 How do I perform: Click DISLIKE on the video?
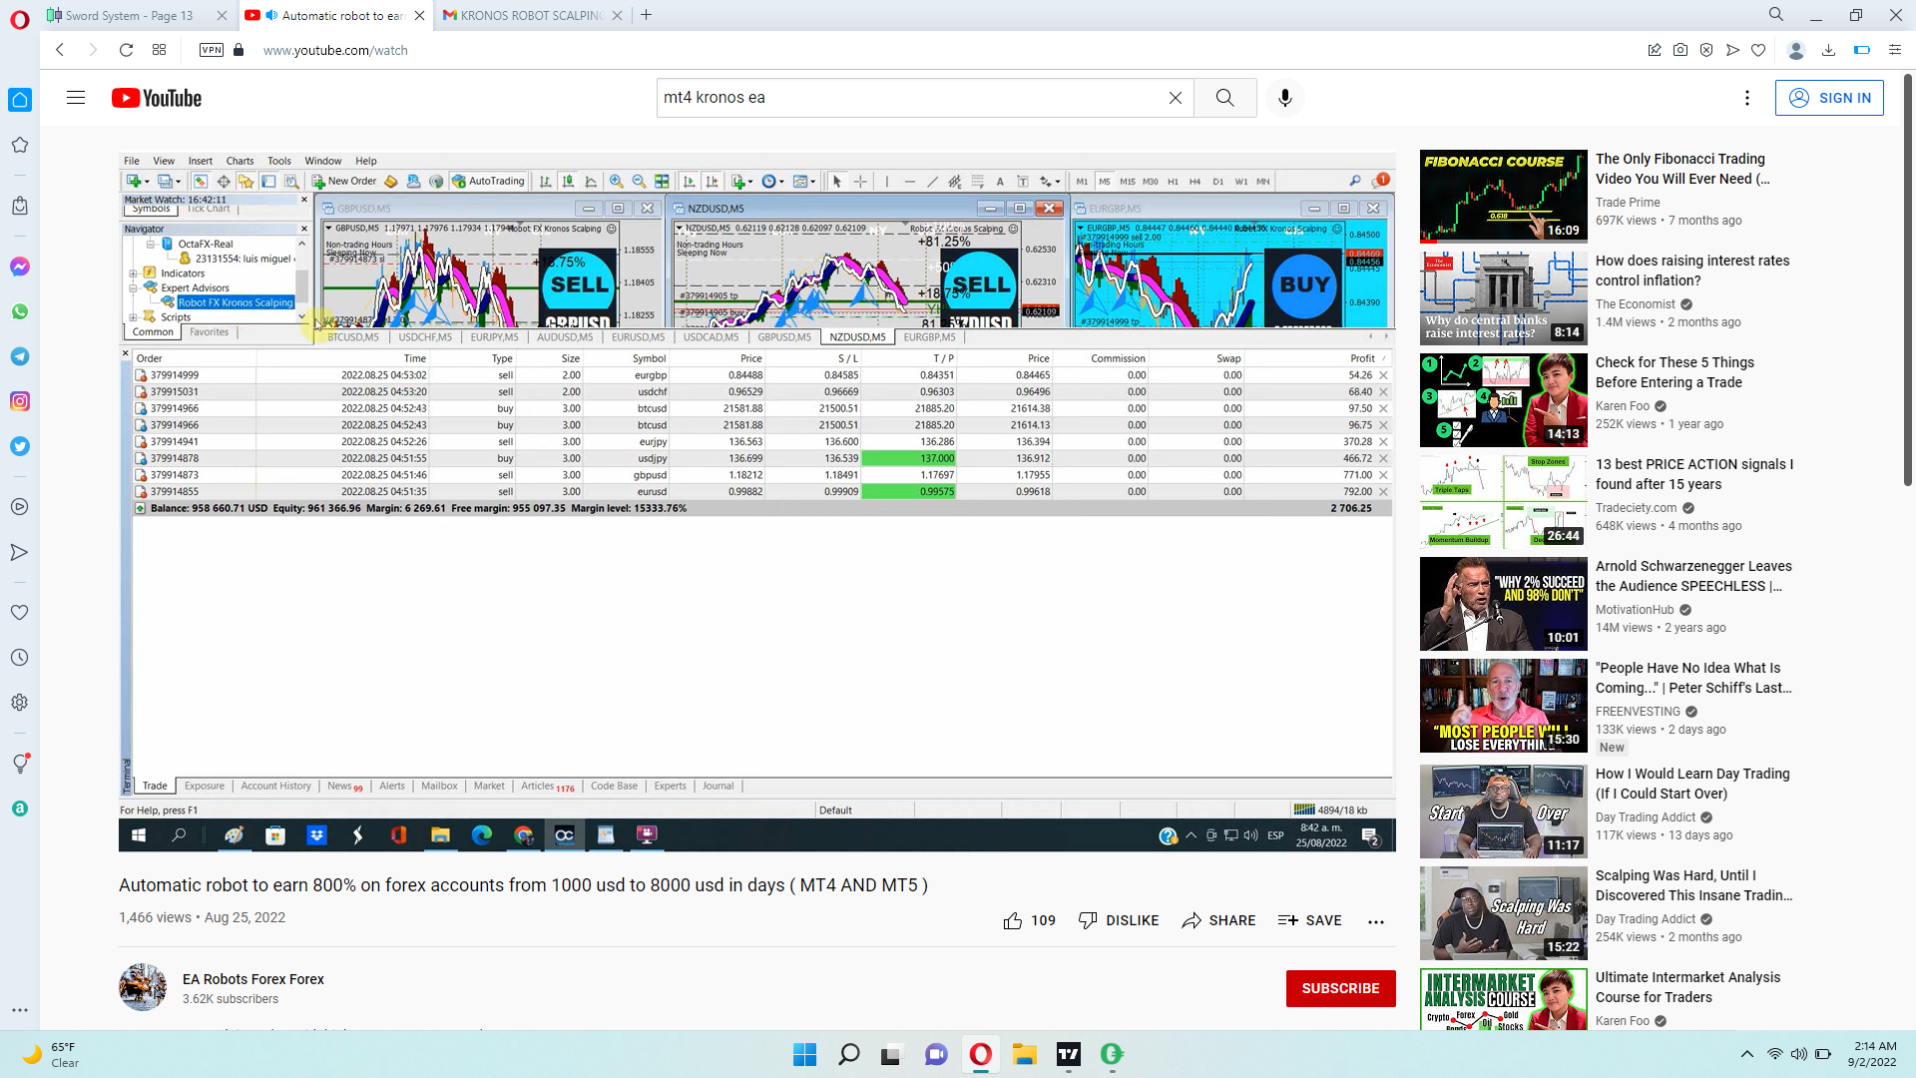coord(1119,920)
